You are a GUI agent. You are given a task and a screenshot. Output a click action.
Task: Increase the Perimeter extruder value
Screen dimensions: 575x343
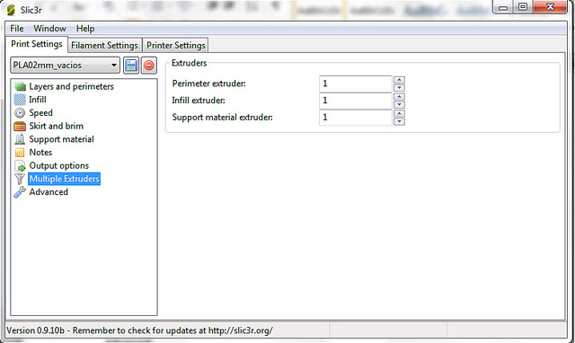click(x=399, y=80)
